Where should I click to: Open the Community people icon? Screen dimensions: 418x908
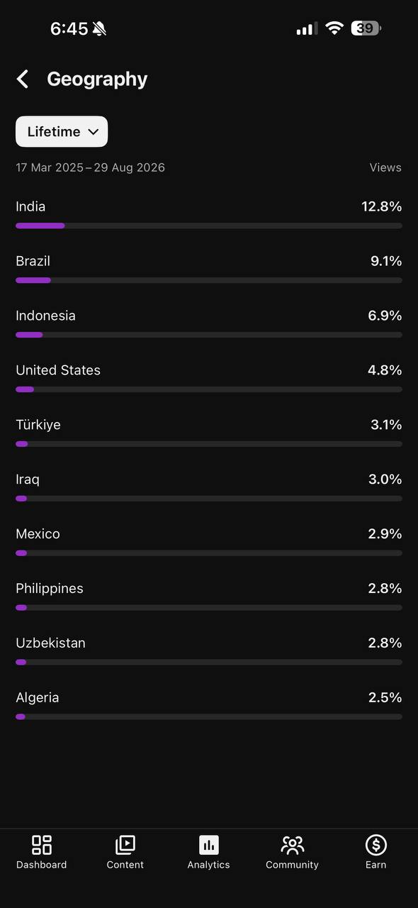tap(292, 844)
